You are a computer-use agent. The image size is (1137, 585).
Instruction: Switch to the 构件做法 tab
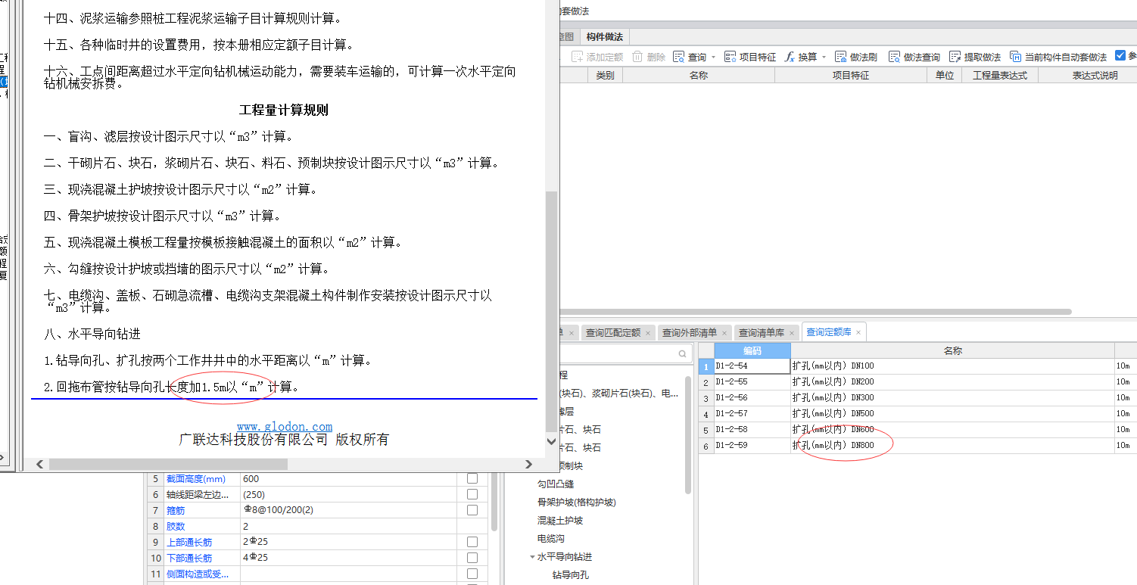(x=604, y=36)
